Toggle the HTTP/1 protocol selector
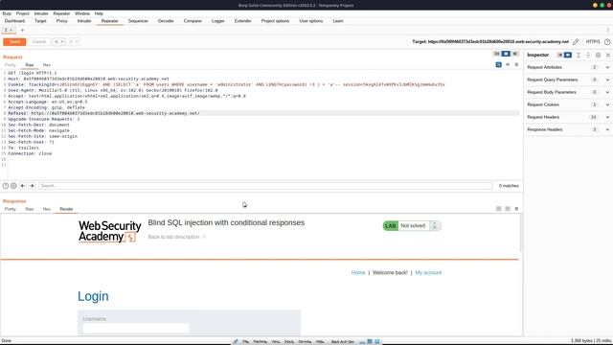 (x=593, y=42)
